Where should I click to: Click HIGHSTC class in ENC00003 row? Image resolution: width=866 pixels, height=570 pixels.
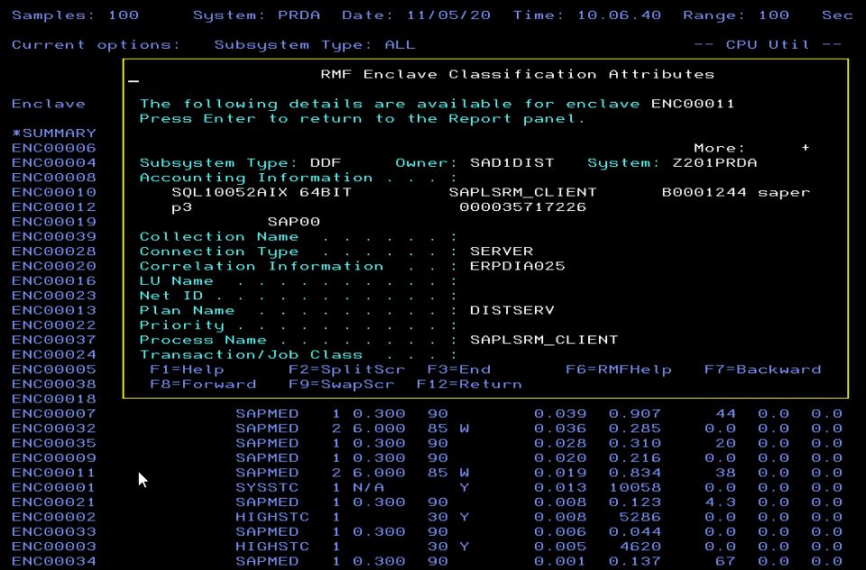272,547
